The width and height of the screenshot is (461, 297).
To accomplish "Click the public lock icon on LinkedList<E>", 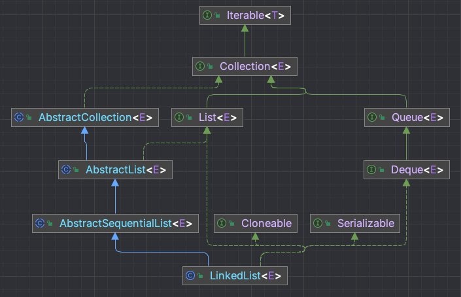I will pyautogui.click(x=200, y=275).
